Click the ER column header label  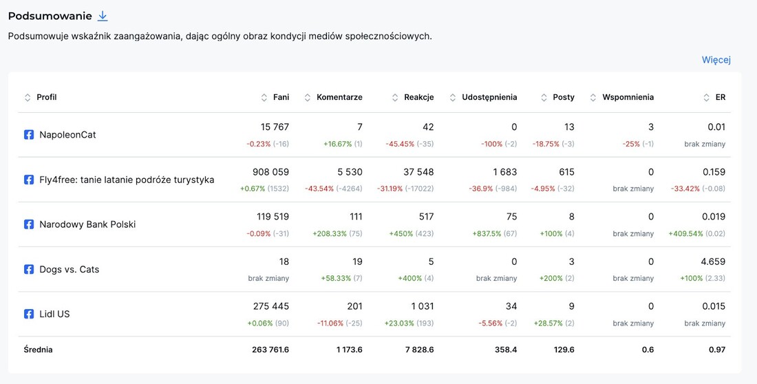[721, 97]
